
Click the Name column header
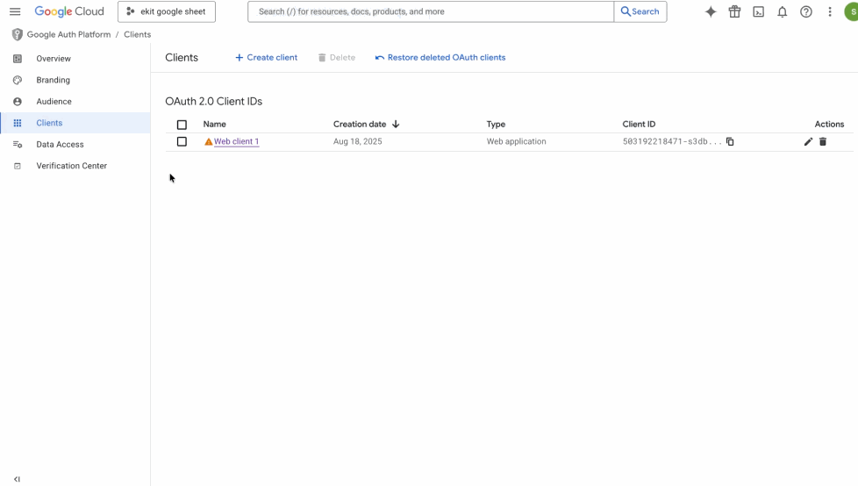(214, 125)
